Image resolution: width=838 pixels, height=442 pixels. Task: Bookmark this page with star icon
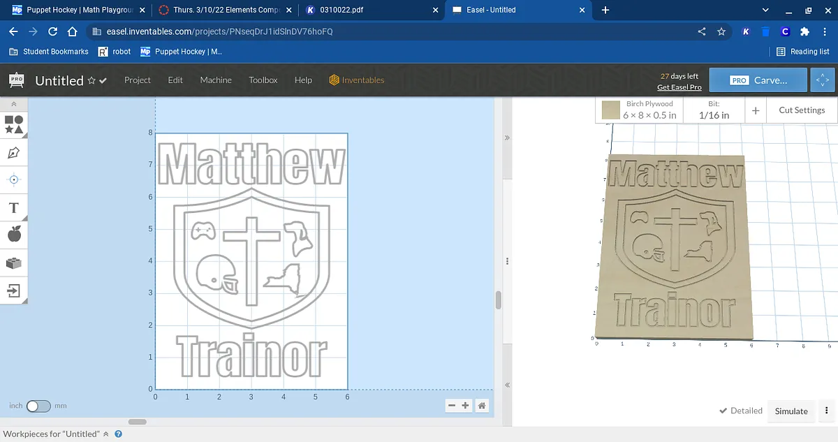pyautogui.click(x=721, y=31)
